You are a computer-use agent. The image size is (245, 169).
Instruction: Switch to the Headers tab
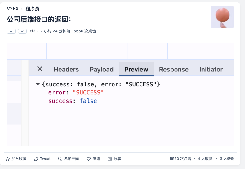coord(66,69)
